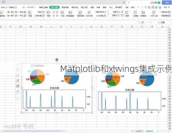Click the third icon in the floating picture toolbar
172x133 pixels.
click(x=18, y=80)
